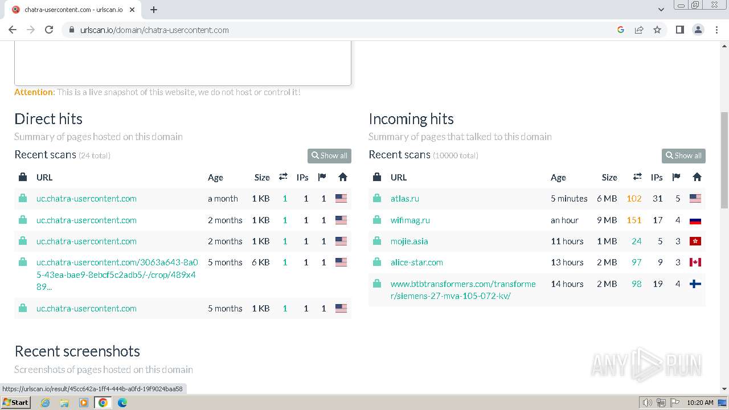
Task: Open the mojie.asia scan result
Action: pos(409,241)
